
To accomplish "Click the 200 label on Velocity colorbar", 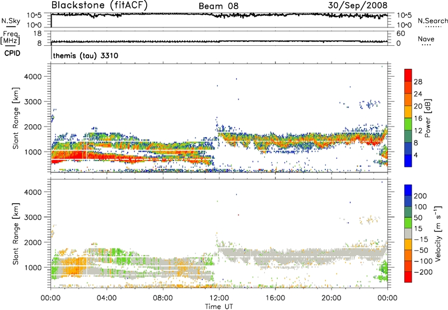I will [x=421, y=196].
